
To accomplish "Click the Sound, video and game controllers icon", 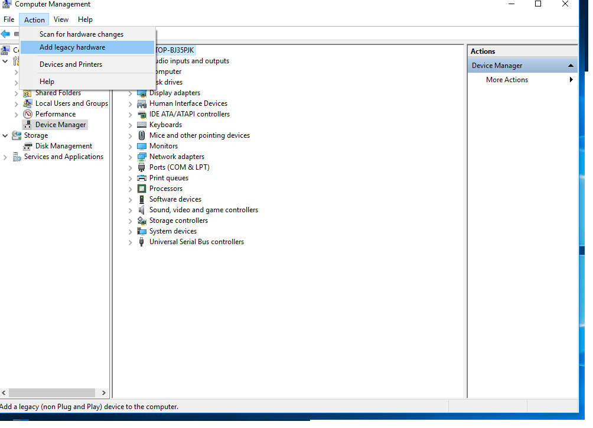I will 142,210.
